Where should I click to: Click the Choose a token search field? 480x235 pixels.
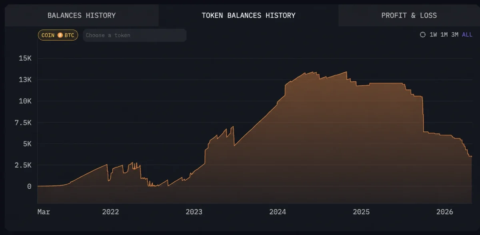(x=134, y=35)
